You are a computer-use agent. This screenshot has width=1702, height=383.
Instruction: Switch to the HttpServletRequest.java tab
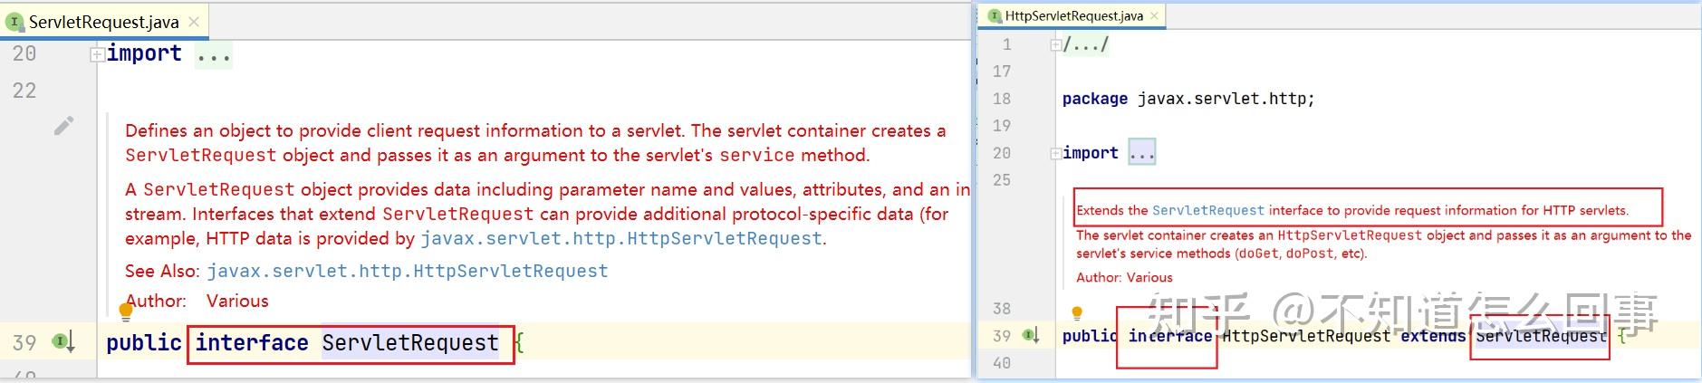pos(1073,16)
